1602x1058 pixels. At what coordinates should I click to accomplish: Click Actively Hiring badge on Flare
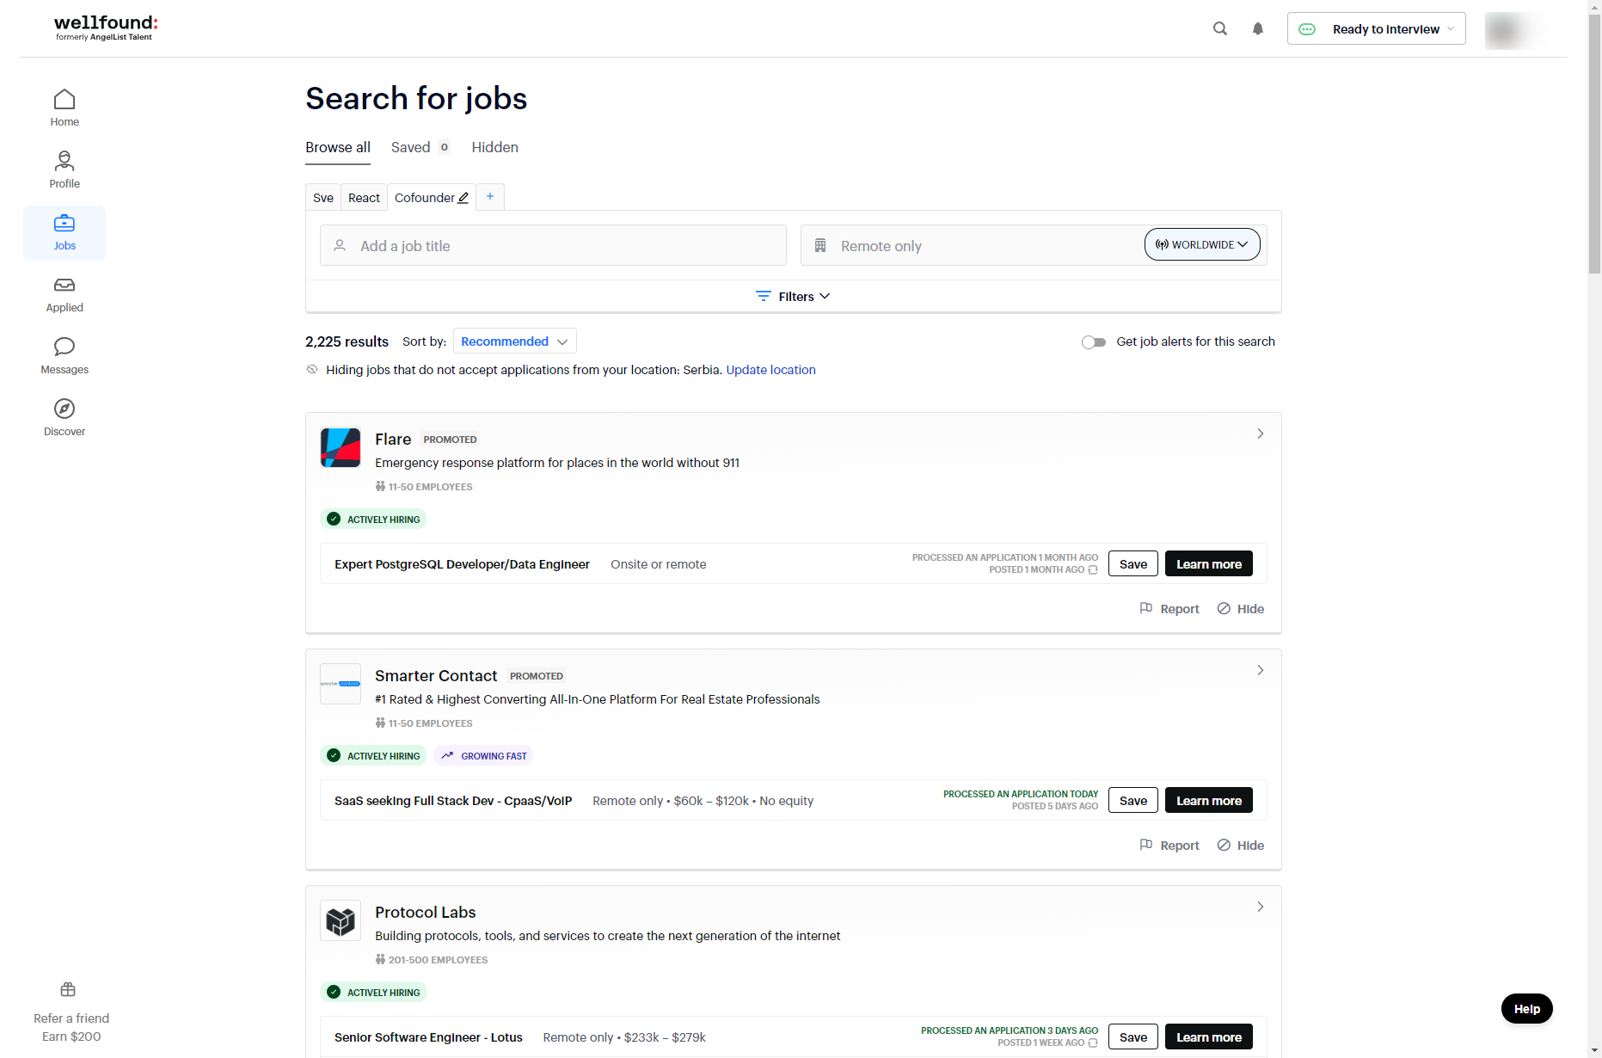click(373, 520)
